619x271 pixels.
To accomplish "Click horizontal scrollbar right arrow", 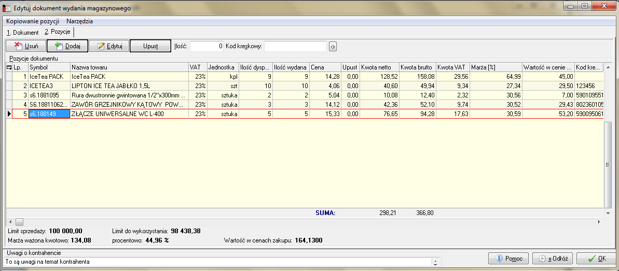I will pyautogui.click(x=600, y=222).
